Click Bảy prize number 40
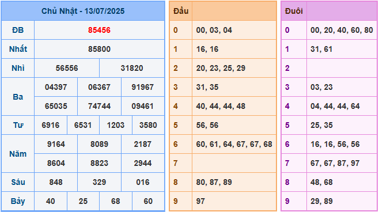The width and height of the screenshot is (379, 212). (51, 201)
